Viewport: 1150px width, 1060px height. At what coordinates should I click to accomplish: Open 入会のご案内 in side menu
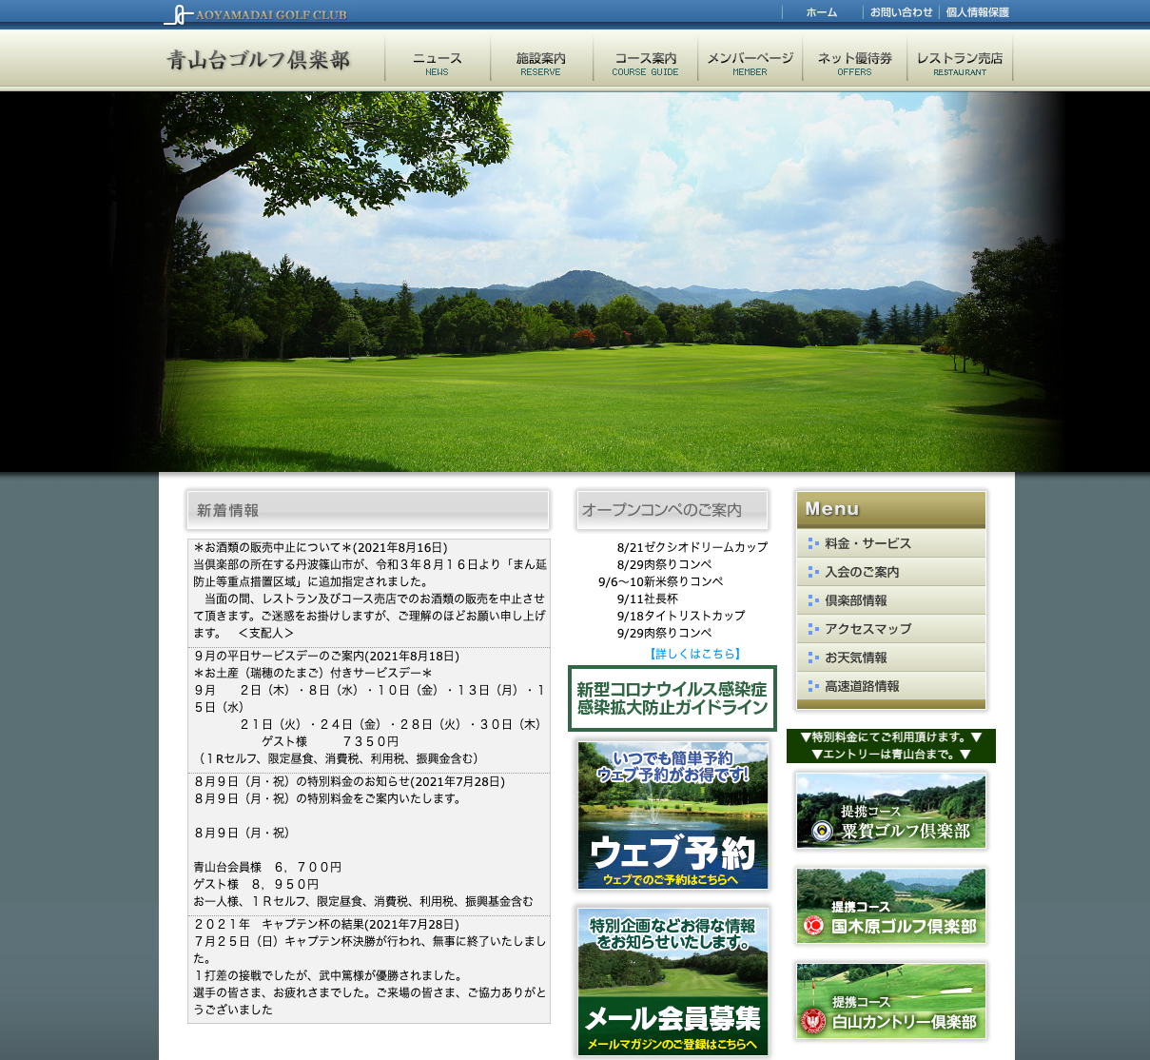pos(862,572)
